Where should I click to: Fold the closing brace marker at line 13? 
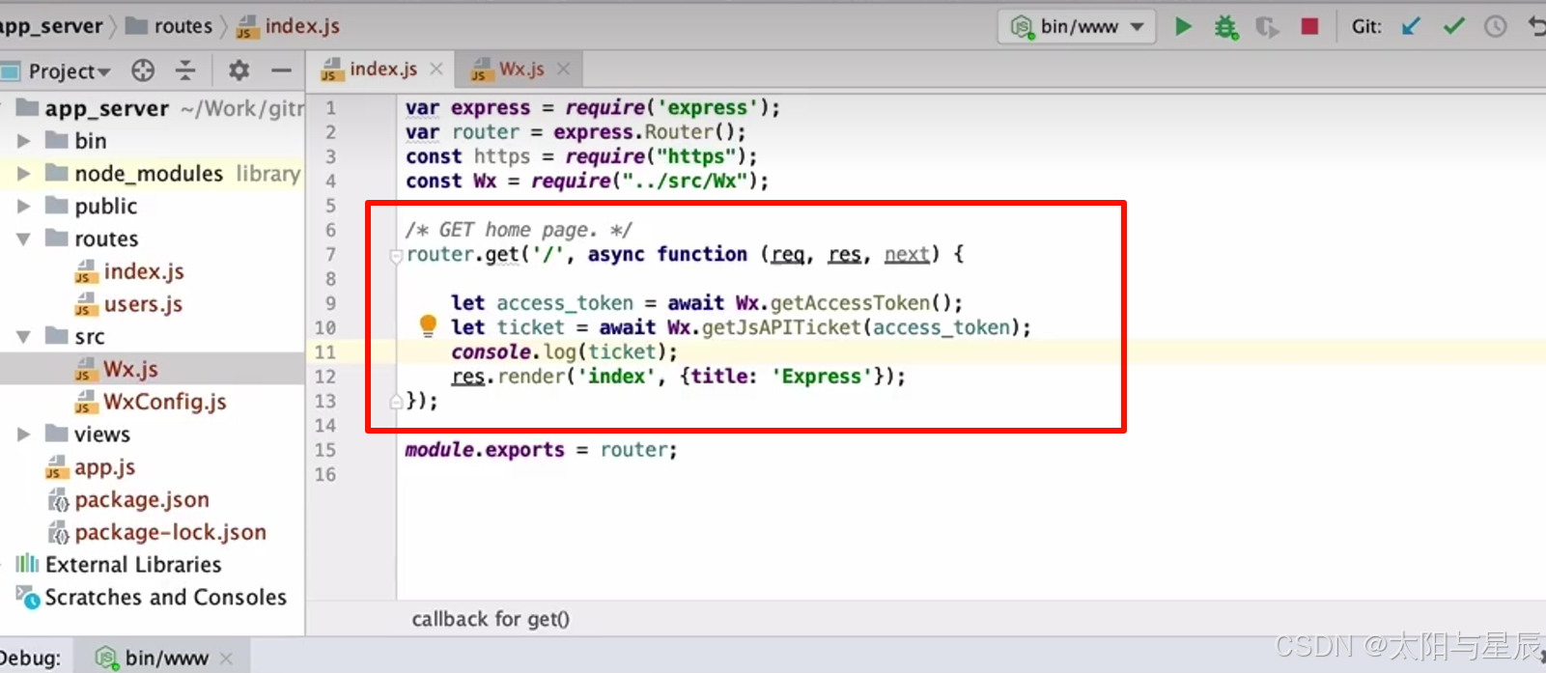396,402
